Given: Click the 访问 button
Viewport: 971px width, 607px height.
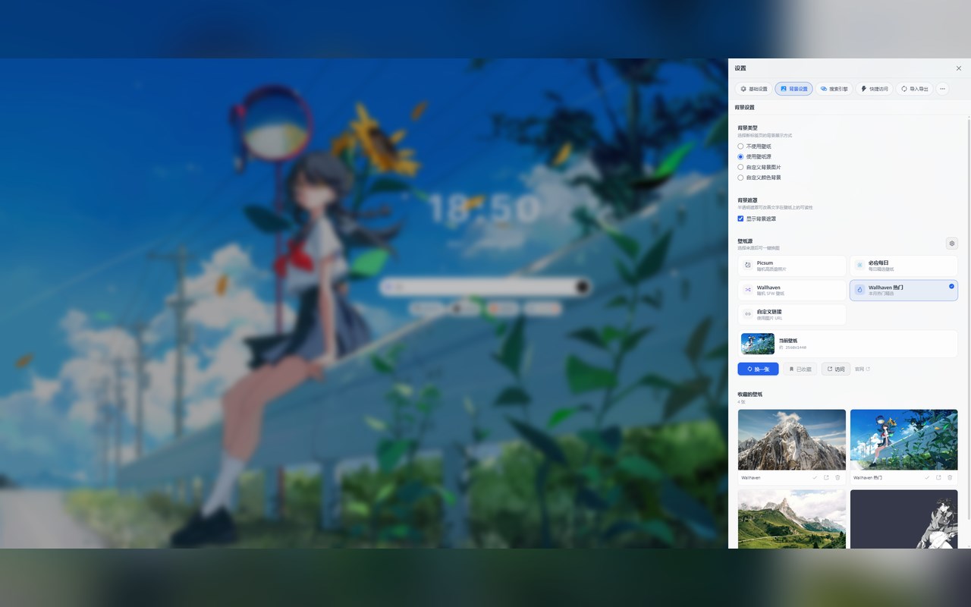Looking at the screenshot, I should [835, 369].
